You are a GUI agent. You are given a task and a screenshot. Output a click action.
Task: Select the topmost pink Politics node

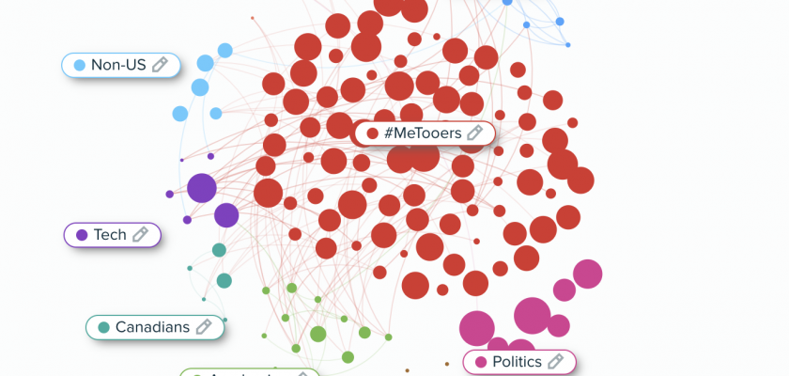tap(588, 274)
